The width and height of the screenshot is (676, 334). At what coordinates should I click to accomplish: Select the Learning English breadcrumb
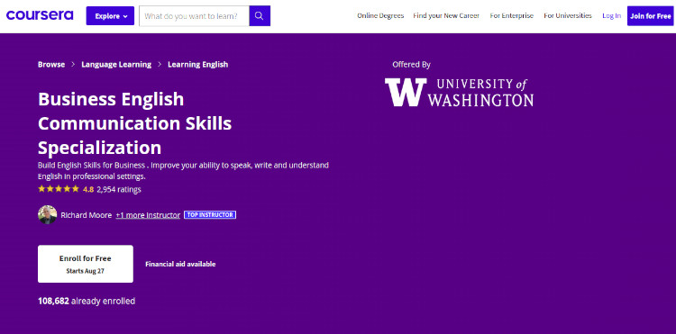pyautogui.click(x=198, y=65)
